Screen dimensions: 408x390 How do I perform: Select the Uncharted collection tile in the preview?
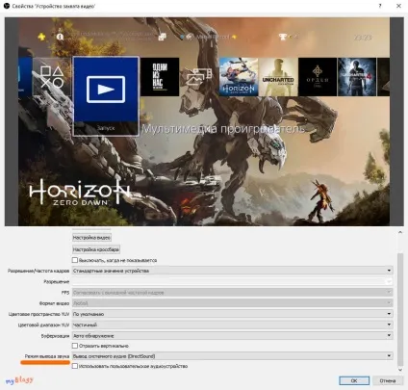[x=278, y=77]
